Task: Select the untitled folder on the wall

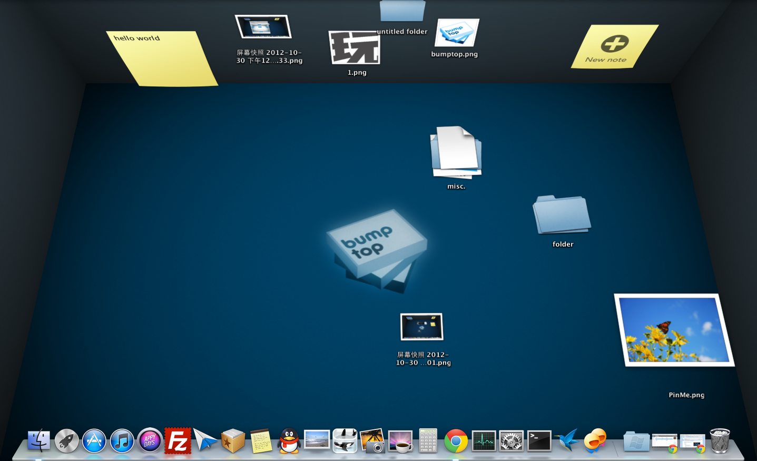Action: click(402, 11)
